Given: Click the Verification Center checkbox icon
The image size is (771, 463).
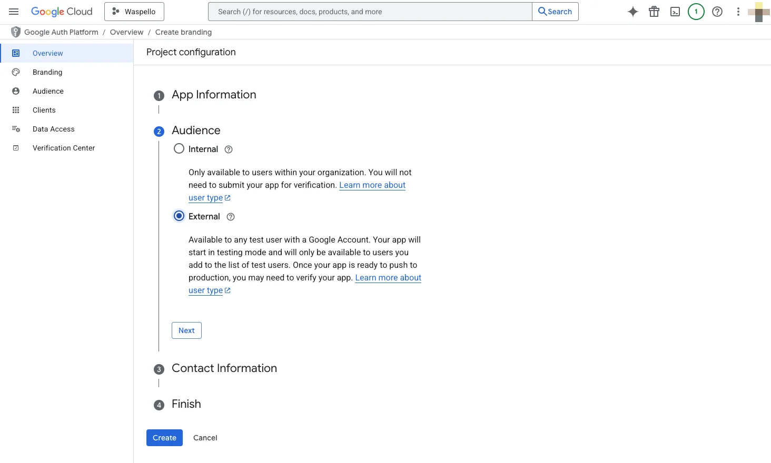Looking at the screenshot, I should pos(16,148).
